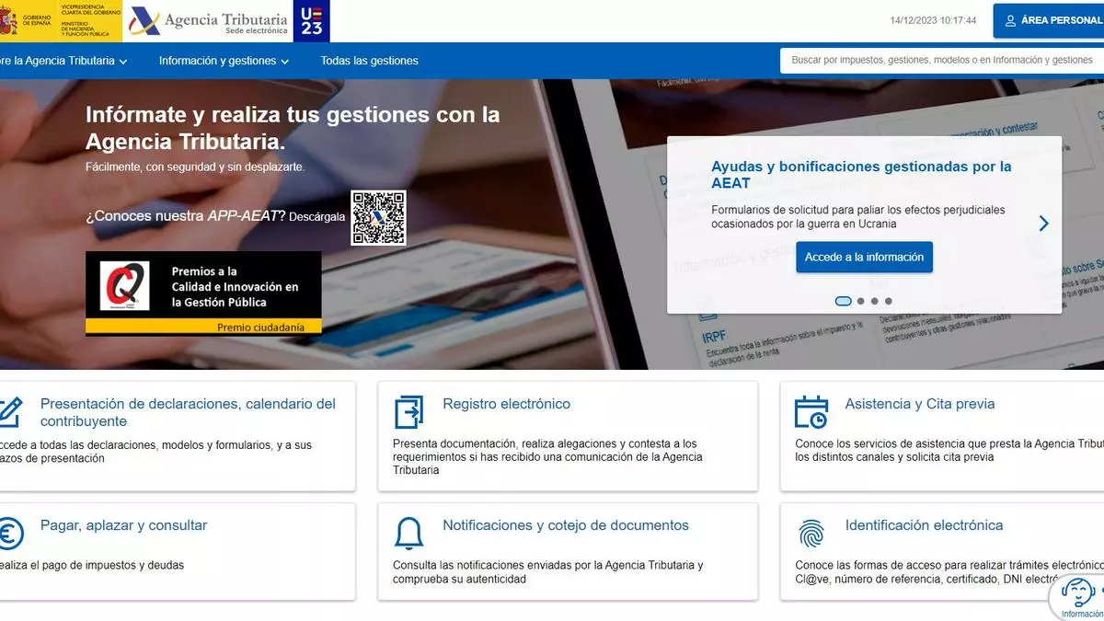Click the Agencia Tributaria logo
1104x621 pixels.
[208, 20]
